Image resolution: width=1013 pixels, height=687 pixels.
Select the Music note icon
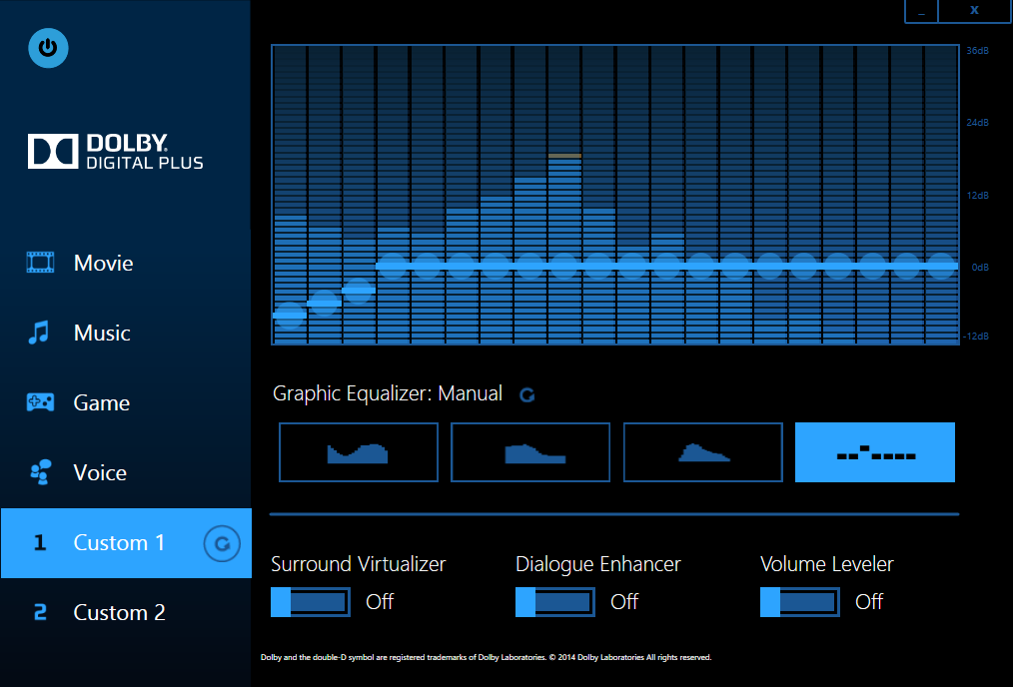coord(37,332)
